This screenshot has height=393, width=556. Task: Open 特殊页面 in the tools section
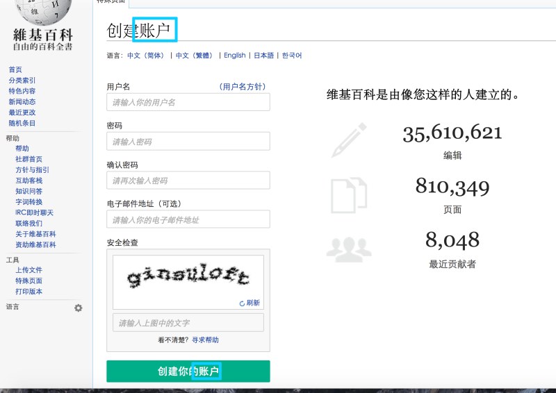click(x=28, y=281)
